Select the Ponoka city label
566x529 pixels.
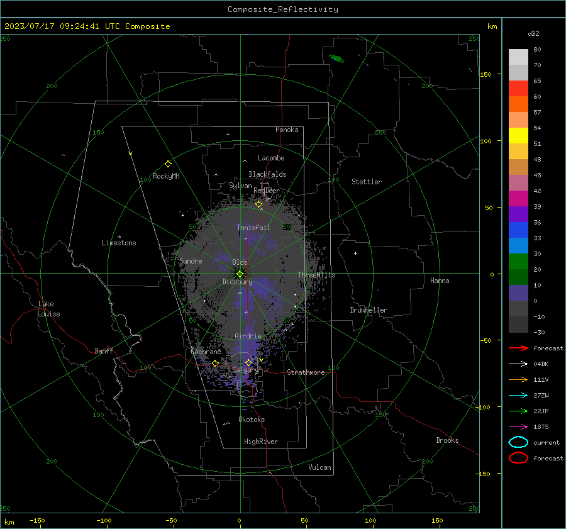[x=287, y=130]
